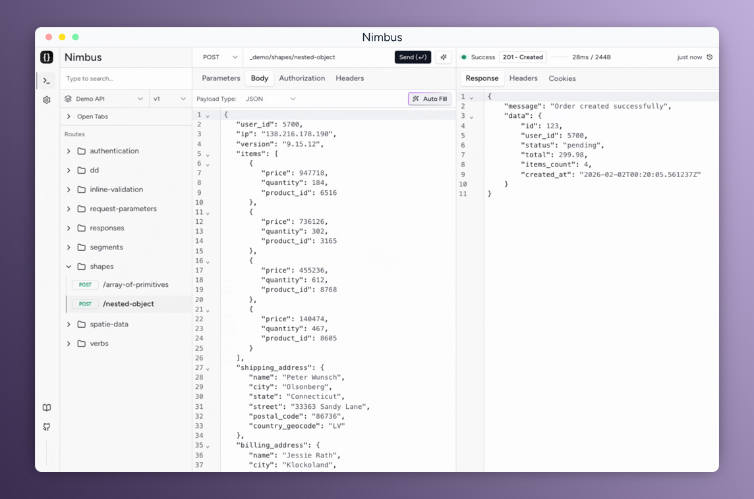Switch to the Cookies tab
The width and height of the screenshot is (754, 499).
pyautogui.click(x=562, y=78)
